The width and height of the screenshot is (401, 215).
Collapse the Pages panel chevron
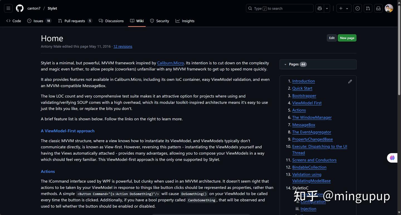[x=285, y=64]
